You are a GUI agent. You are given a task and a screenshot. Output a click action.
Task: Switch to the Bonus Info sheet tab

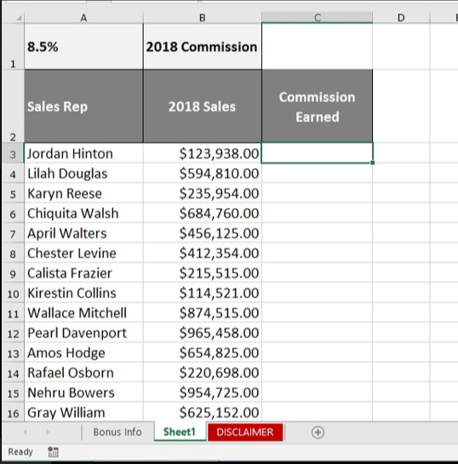point(117,432)
